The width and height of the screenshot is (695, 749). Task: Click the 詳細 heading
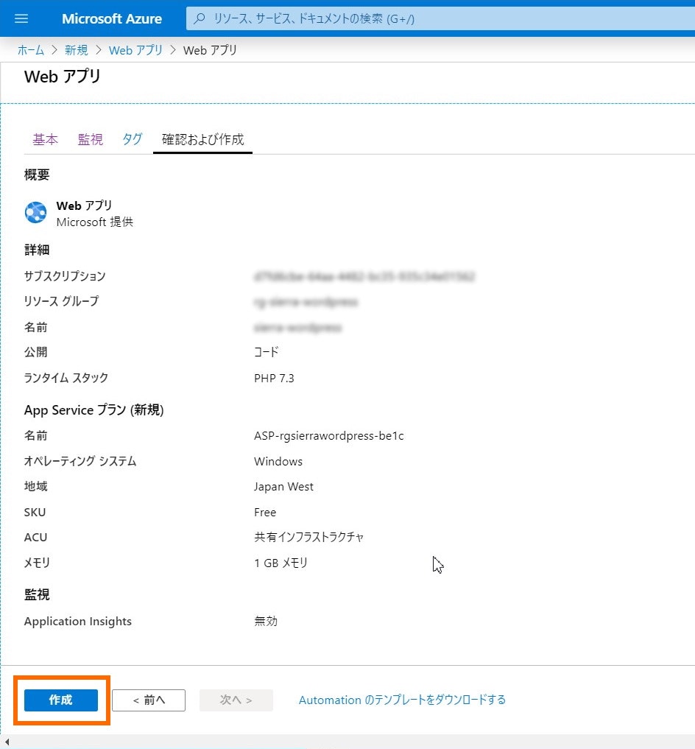click(x=37, y=250)
